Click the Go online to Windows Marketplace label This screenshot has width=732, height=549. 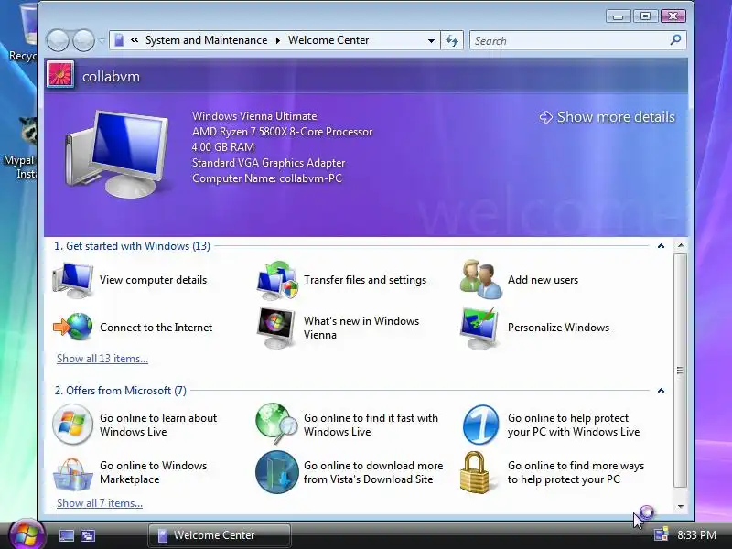point(153,472)
